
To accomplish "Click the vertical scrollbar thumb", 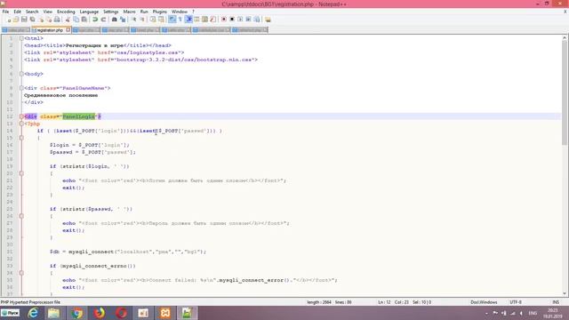I will click(x=565, y=92).
